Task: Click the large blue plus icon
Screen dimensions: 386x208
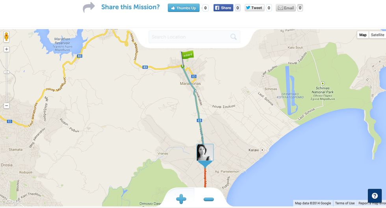Action: coord(181,199)
